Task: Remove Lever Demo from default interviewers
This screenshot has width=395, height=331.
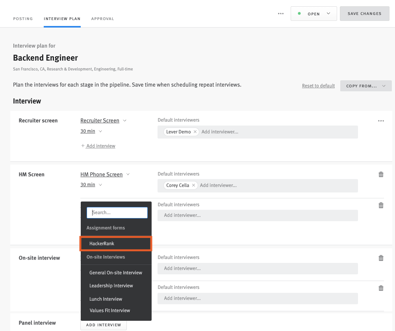Action: [x=195, y=132]
